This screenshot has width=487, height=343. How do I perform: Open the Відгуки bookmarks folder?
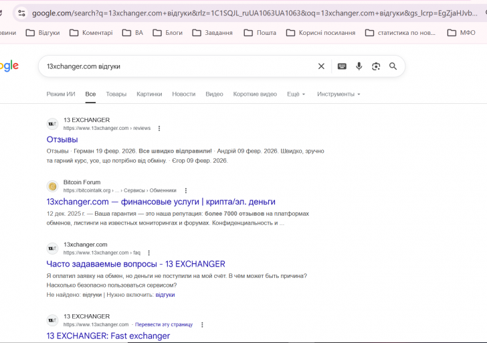43,33
